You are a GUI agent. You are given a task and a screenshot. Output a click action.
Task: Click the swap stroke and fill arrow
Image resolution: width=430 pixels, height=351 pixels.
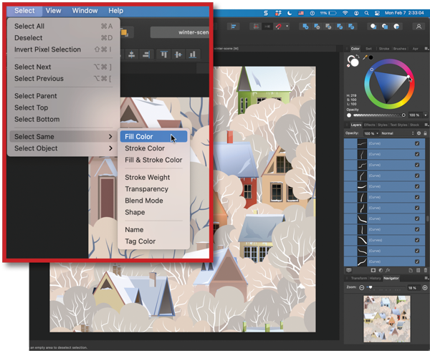tap(358, 57)
